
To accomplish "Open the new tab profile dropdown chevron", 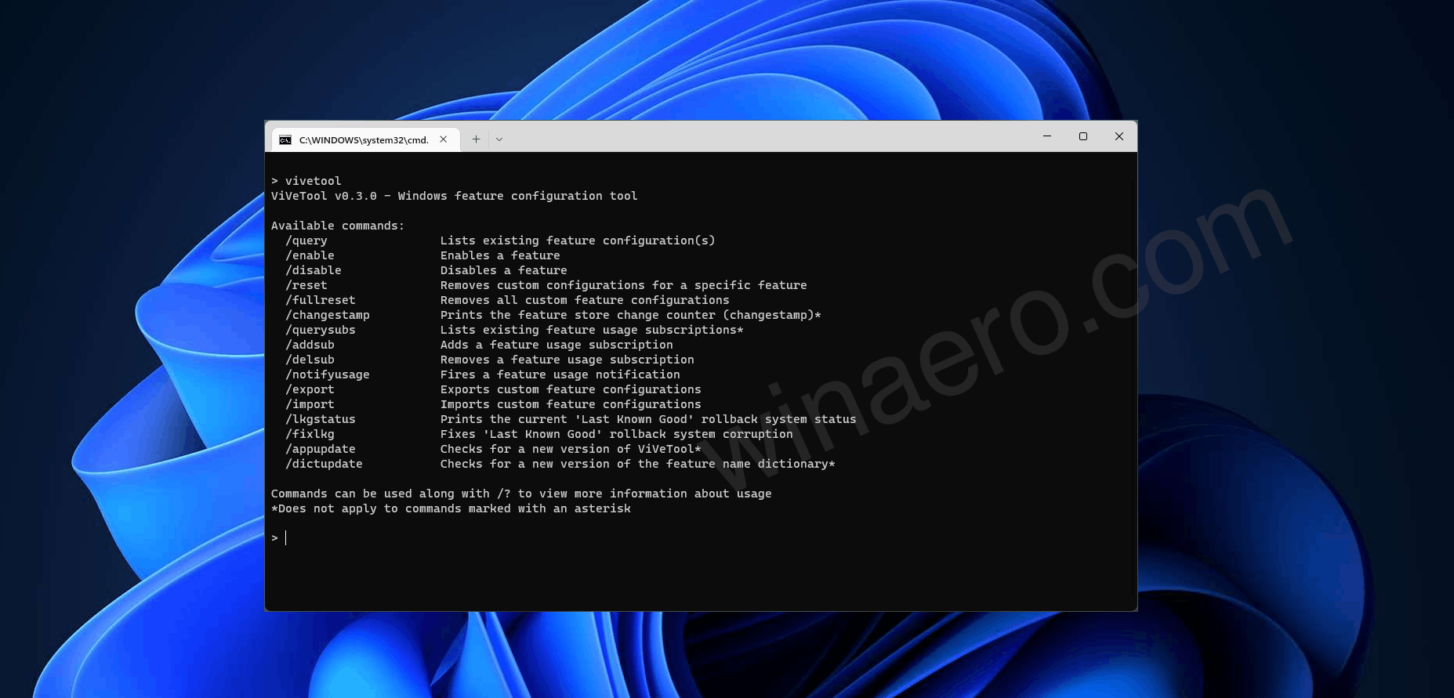I will click(x=499, y=139).
